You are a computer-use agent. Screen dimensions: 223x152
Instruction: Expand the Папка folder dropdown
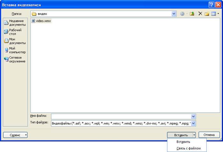coord(174,14)
